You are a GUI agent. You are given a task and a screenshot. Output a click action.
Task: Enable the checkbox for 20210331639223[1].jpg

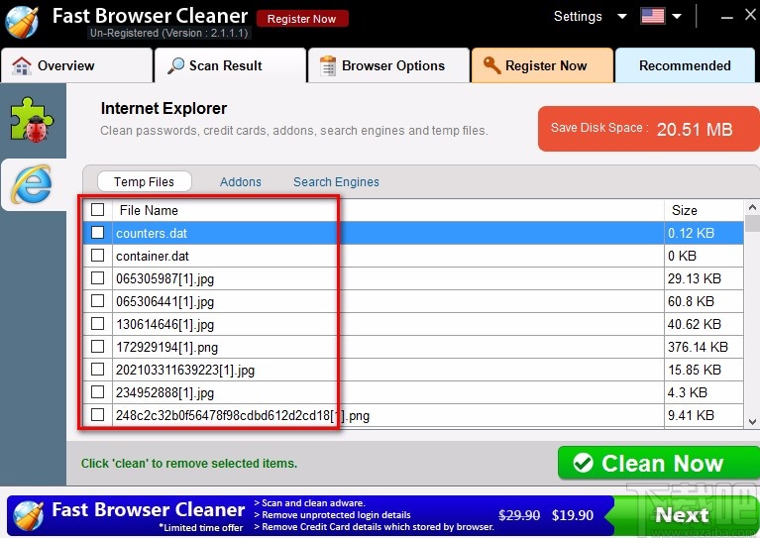click(x=97, y=369)
